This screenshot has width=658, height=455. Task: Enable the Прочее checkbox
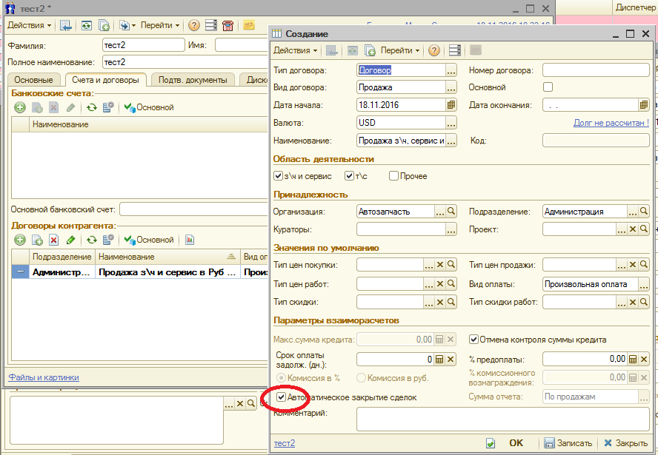click(x=393, y=176)
